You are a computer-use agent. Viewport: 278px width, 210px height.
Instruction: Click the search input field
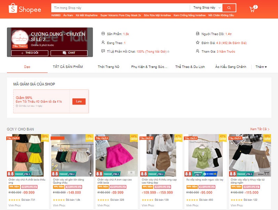120,8
